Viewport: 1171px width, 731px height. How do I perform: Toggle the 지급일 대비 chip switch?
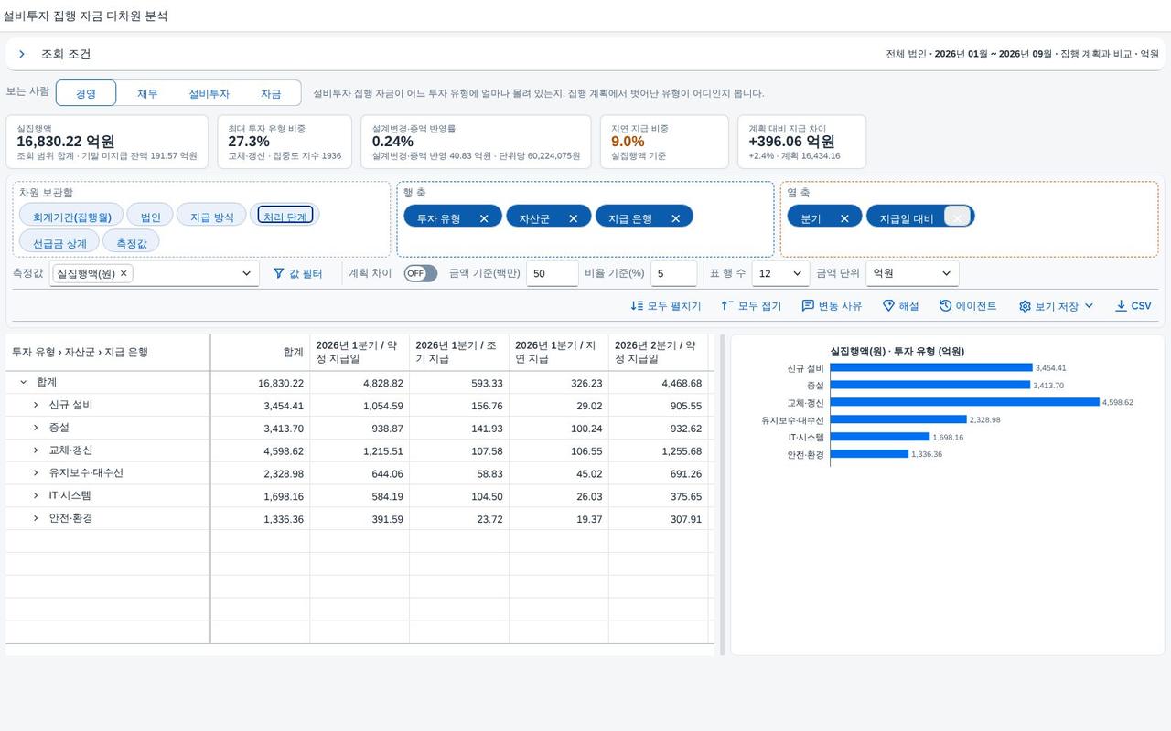coord(957,217)
